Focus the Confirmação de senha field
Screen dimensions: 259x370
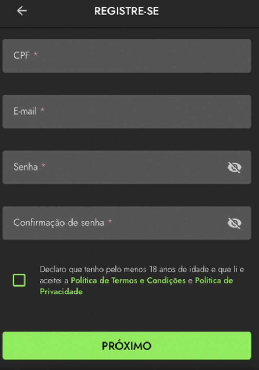point(162,223)
